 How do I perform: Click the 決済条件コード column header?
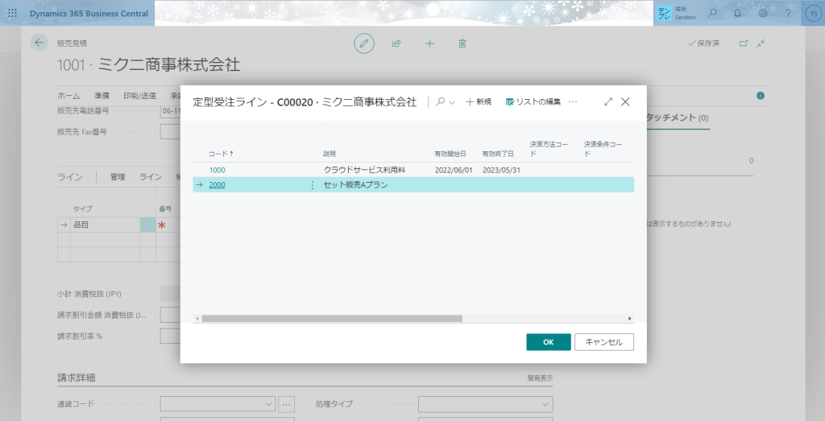(x=603, y=149)
